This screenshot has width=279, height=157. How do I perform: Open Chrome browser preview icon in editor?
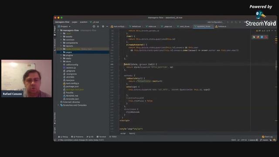pyautogui.click(x=254, y=37)
